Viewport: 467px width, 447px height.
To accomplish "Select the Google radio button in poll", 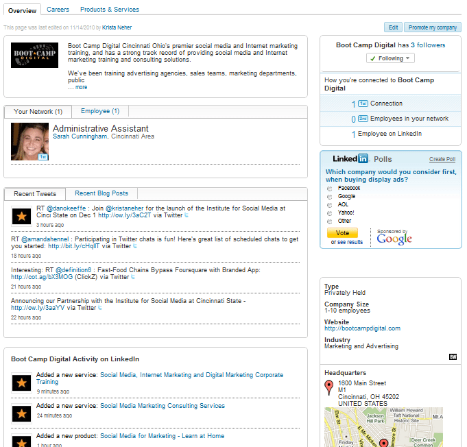I will coord(330,196).
